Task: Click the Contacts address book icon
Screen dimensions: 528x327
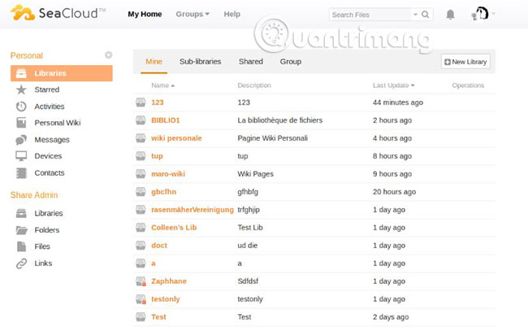Action: [x=21, y=173]
